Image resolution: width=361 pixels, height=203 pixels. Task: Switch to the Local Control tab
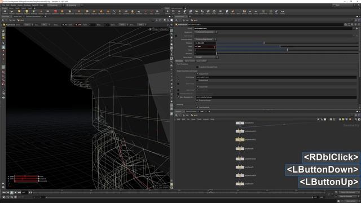pos(201,61)
